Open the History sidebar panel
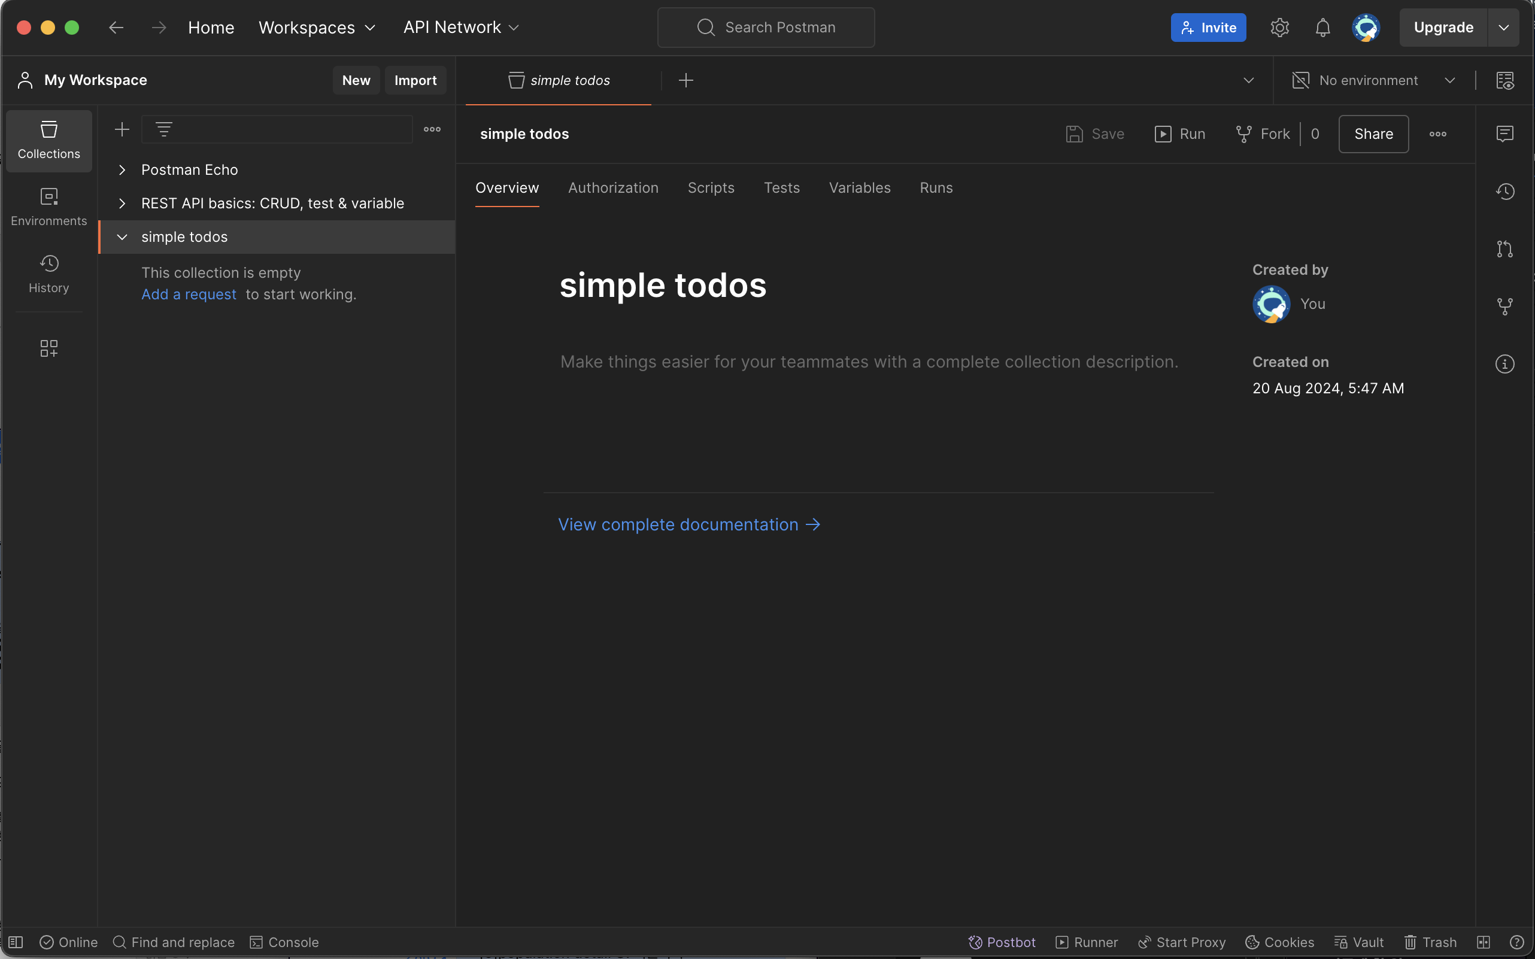Screen dimensions: 1535x959 pyautogui.click(x=49, y=274)
